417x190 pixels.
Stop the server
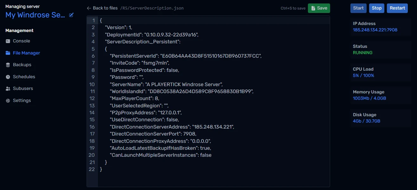(377, 8)
